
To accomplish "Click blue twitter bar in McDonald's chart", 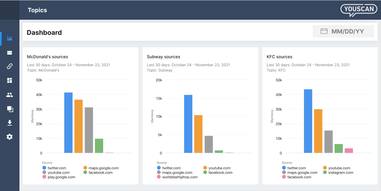I will (68, 123).
